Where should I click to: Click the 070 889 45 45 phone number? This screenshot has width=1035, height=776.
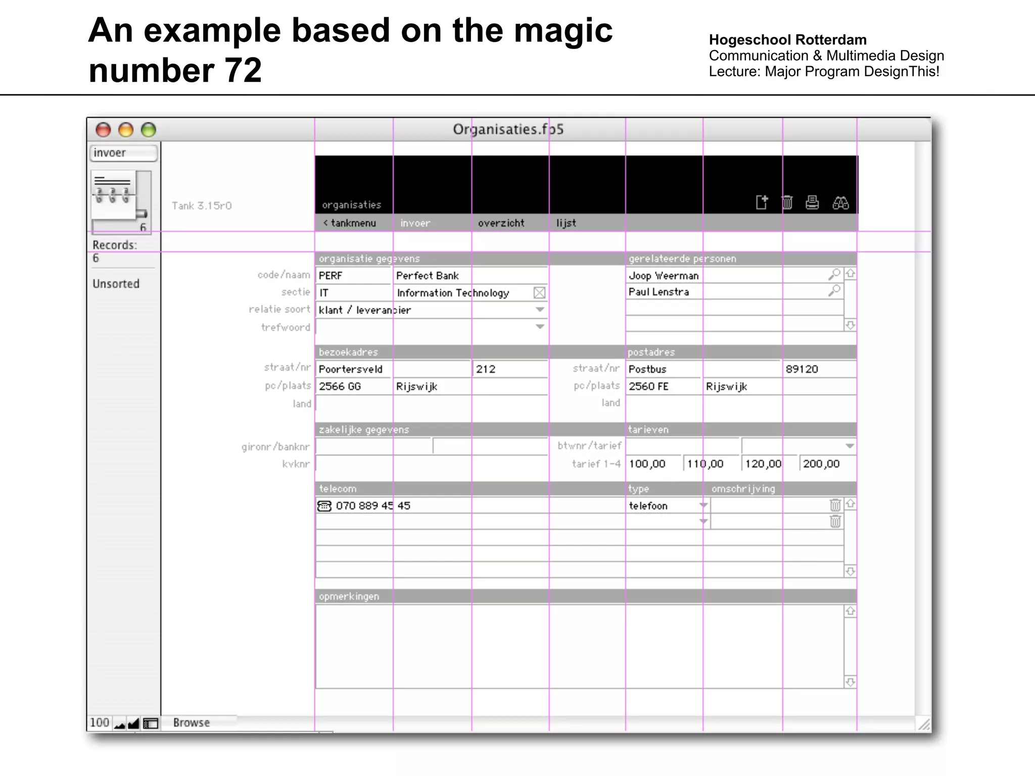tap(373, 505)
